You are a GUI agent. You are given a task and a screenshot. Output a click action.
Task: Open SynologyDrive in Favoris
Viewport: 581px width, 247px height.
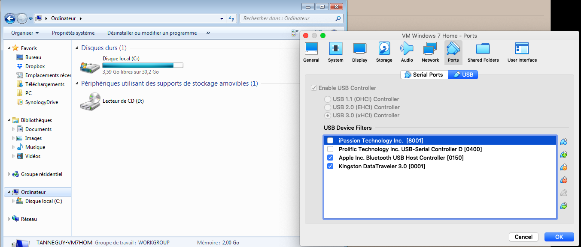pos(37,102)
